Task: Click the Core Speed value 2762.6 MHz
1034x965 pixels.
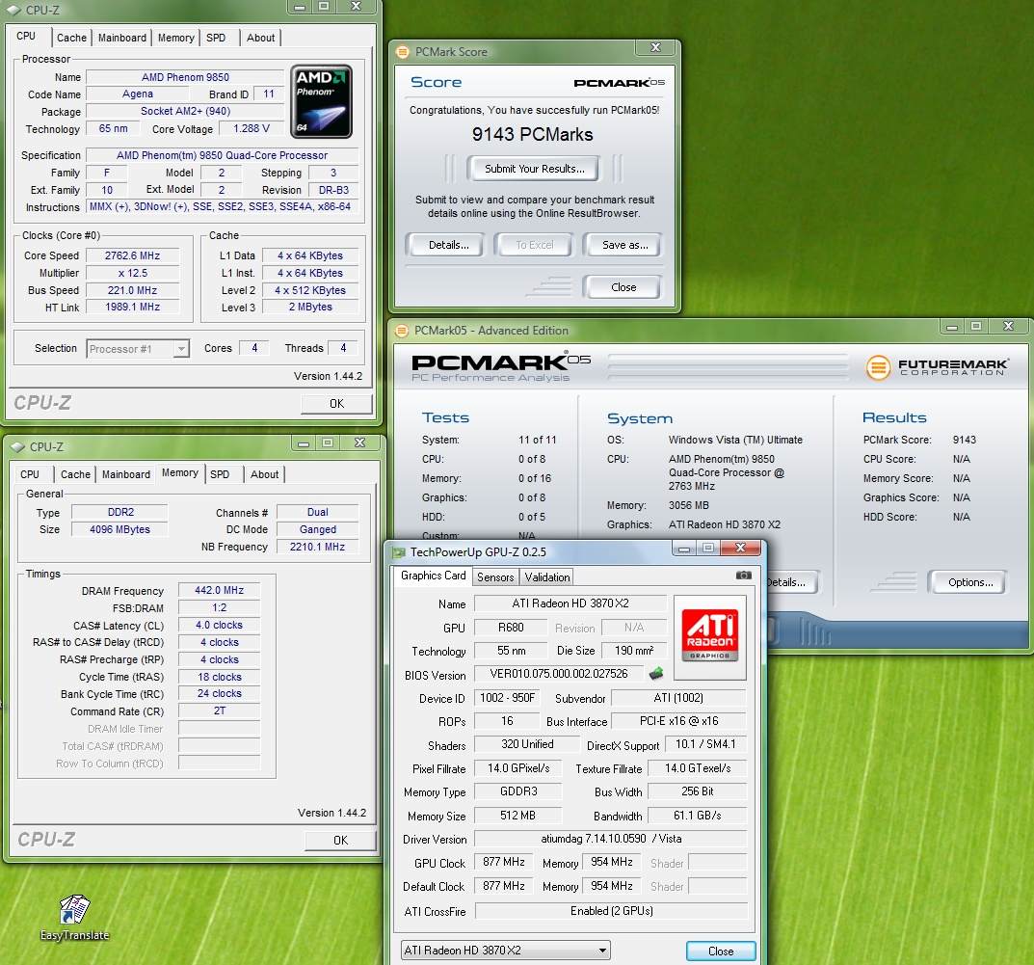Action: tap(133, 255)
